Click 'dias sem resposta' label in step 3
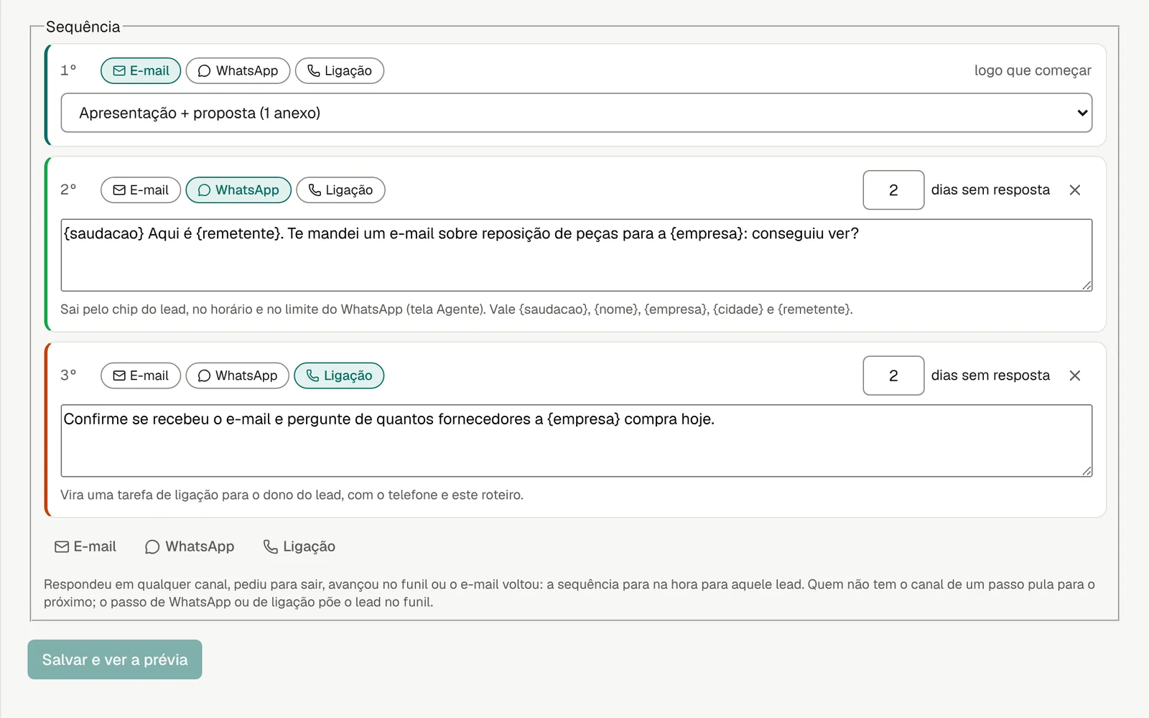1149x718 pixels. [990, 376]
